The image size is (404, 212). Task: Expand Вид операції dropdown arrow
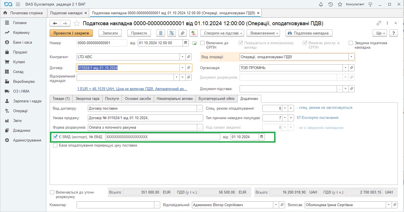[x=352, y=57]
